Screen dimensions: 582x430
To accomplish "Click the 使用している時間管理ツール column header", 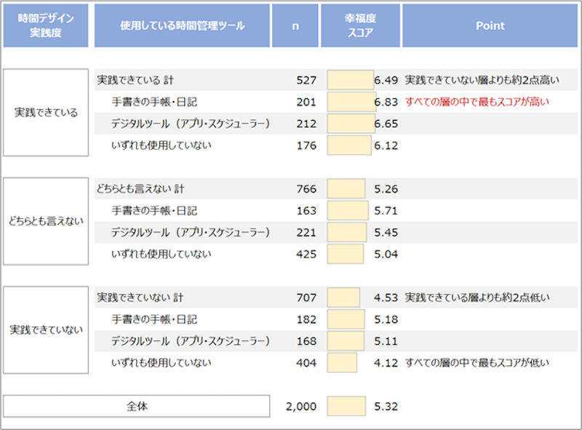I will (x=182, y=25).
